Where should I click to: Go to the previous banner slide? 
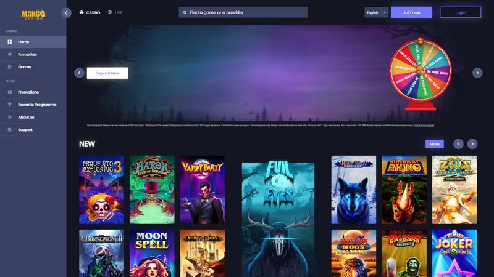(79, 73)
